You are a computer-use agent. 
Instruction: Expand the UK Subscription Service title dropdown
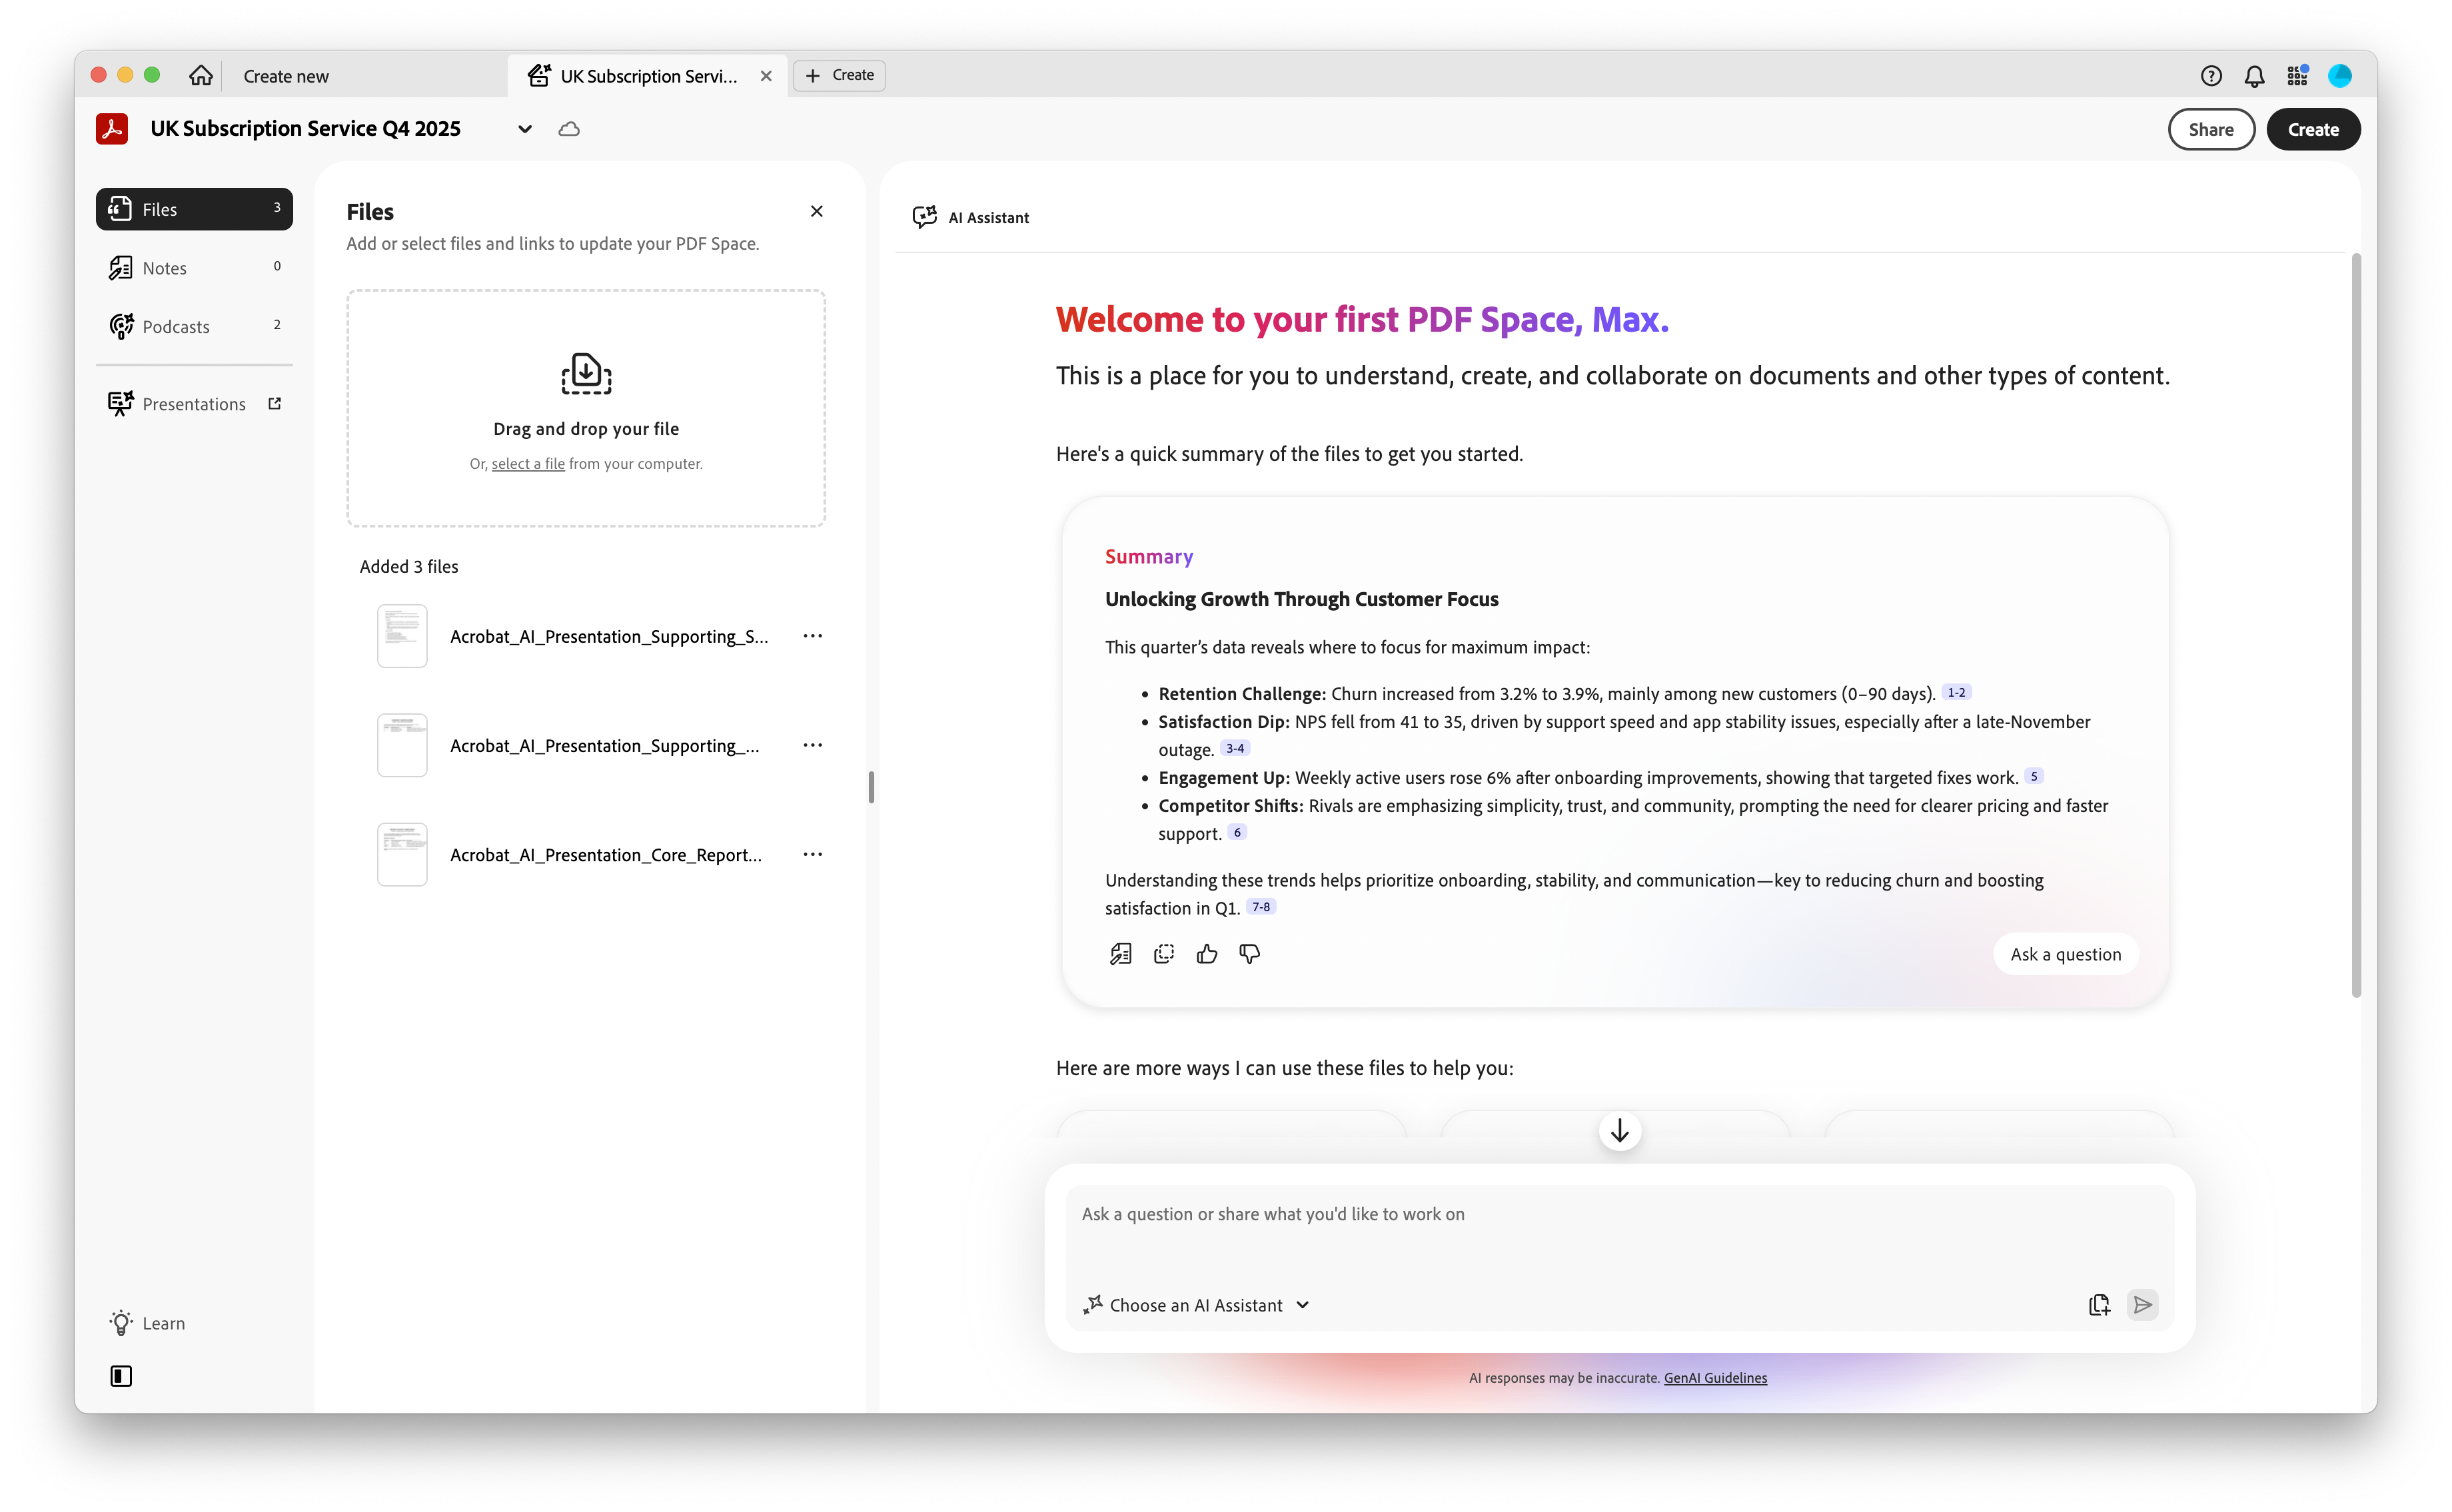[524, 129]
